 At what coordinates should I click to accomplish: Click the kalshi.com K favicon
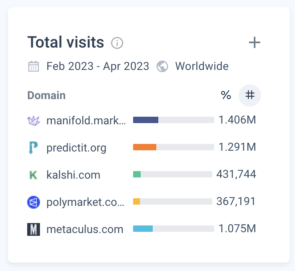(x=34, y=175)
